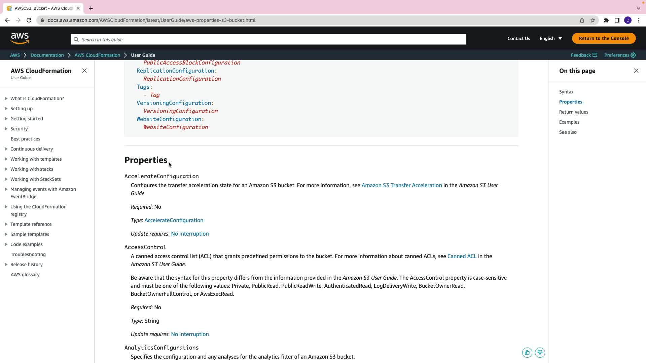Bookmark page with star icon
Viewport: 646px width, 363px height.
(x=593, y=20)
